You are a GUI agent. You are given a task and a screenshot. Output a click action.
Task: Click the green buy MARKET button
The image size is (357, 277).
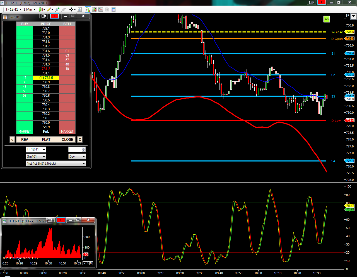[25, 132]
